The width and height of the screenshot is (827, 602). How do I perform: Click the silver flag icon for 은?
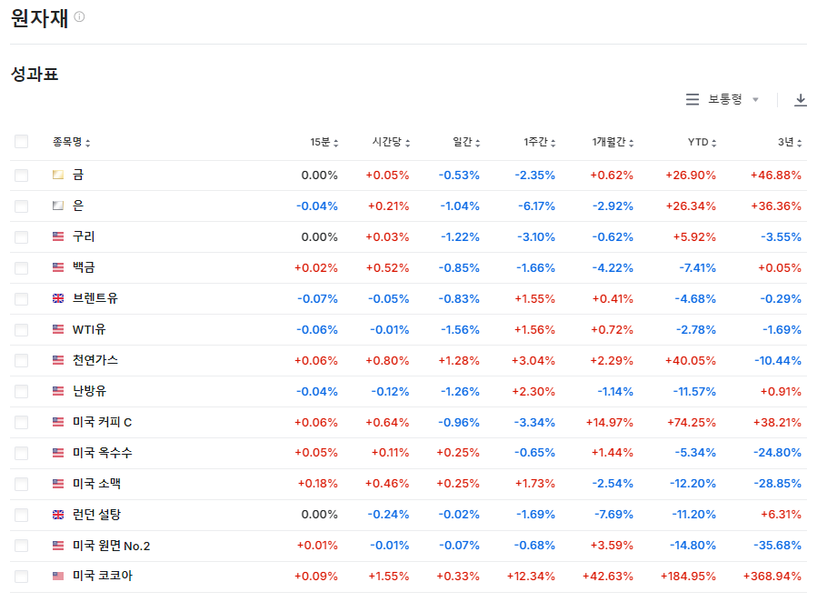click(58, 206)
